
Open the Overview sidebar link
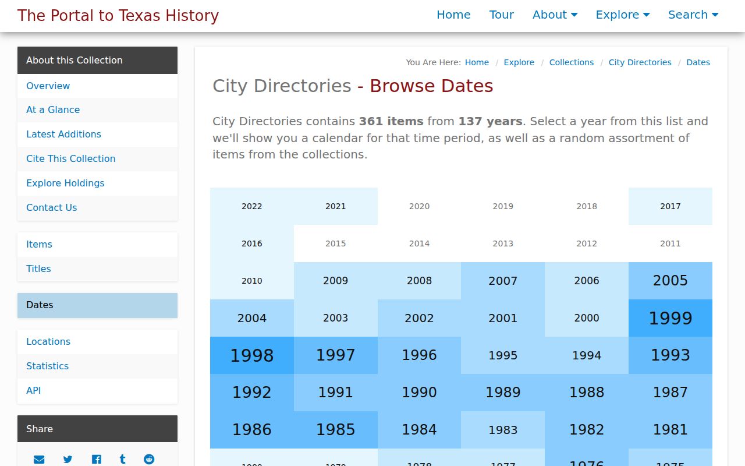click(x=97, y=86)
